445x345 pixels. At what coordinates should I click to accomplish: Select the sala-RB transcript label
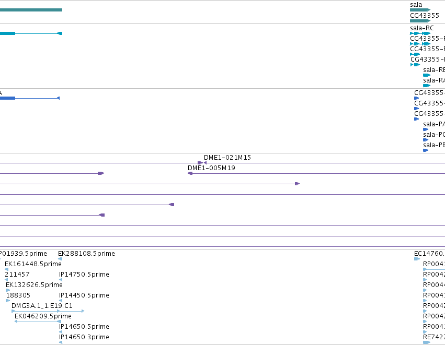pyautogui.click(x=434, y=70)
